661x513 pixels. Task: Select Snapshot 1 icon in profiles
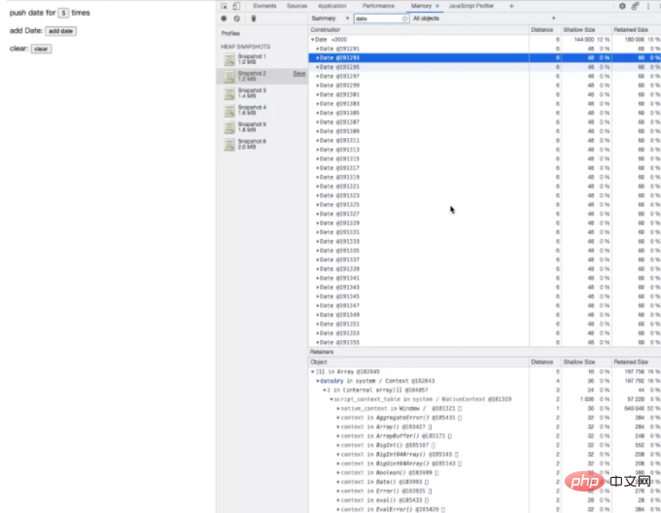tap(229, 59)
